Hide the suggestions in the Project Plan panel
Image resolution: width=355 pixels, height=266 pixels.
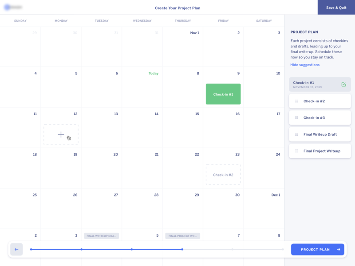point(305,64)
